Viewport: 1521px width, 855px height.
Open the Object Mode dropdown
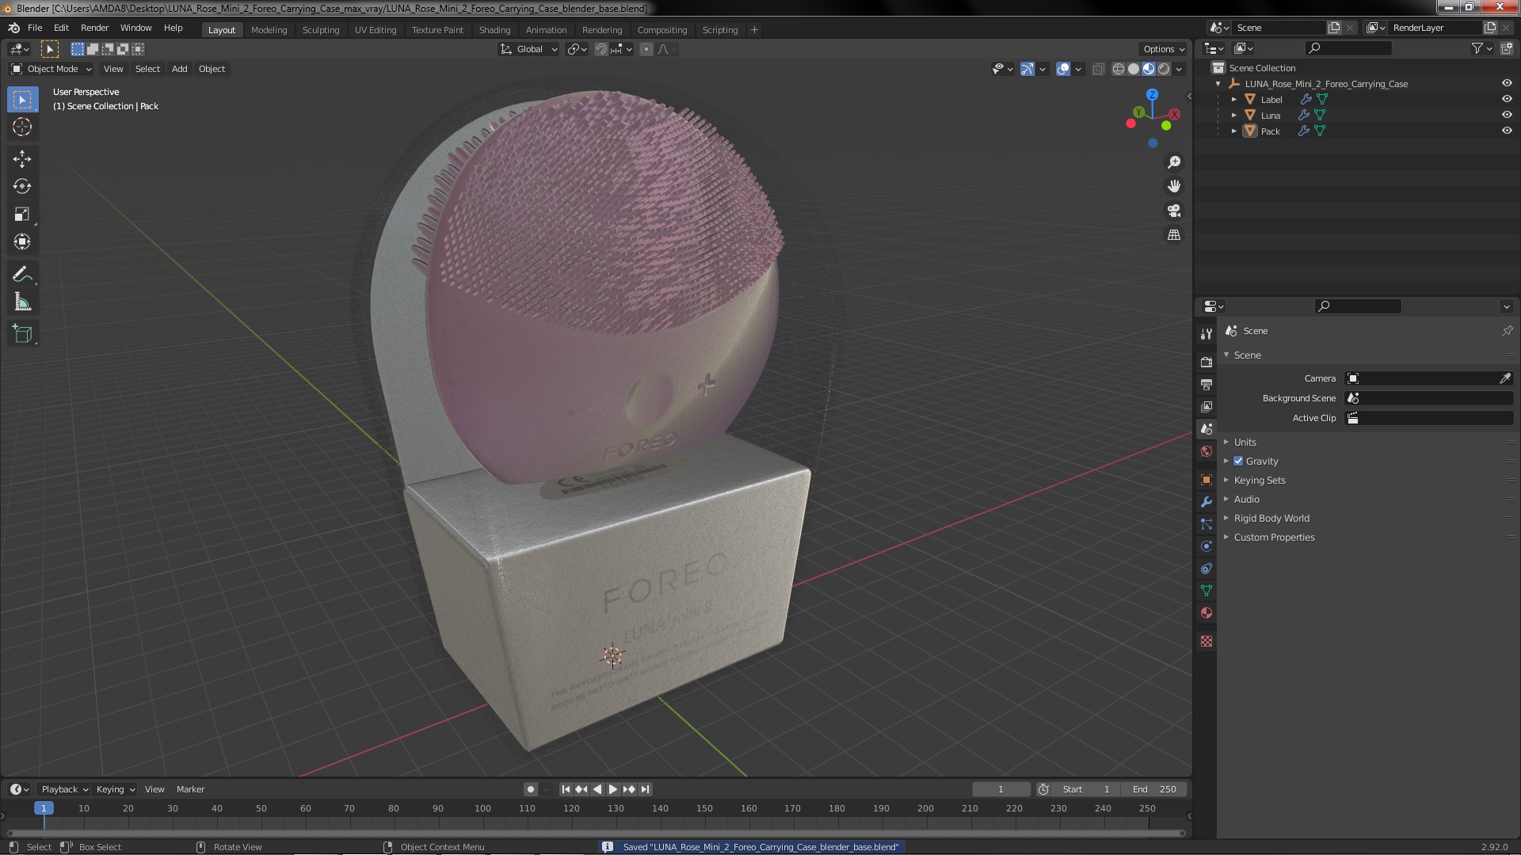click(51, 69)
